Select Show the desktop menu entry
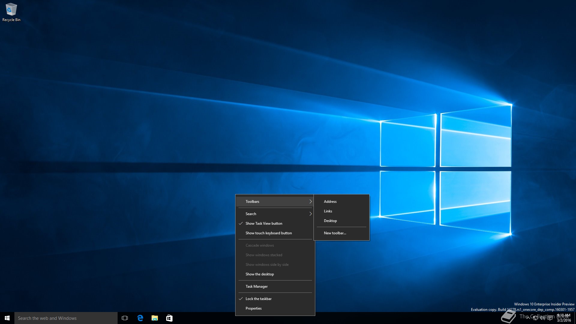The image size is (576, 324). (275, 274)
